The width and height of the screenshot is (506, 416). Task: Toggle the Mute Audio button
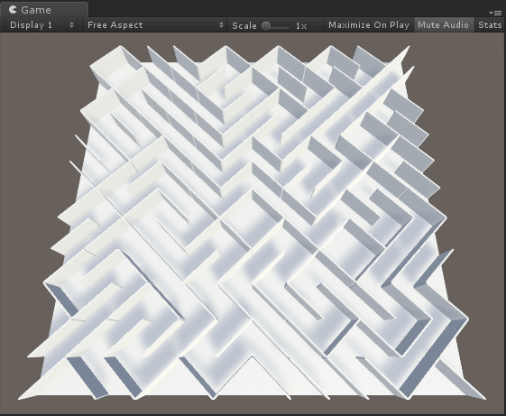[443, 25]
